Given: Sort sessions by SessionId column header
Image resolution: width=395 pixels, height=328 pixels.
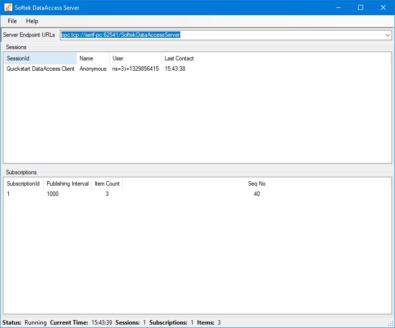Looking at the screenshot, I should pyautogui.click(x=40, y=58).
